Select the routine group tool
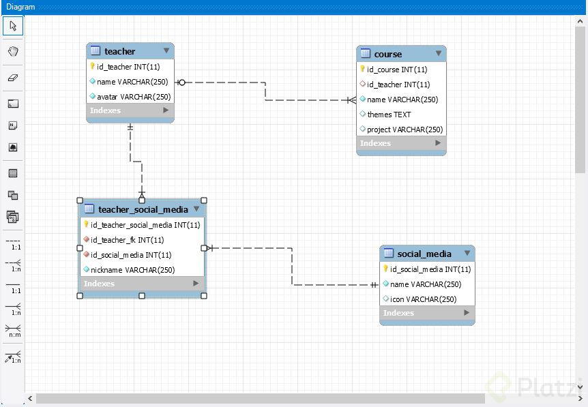The width and height of the screenshot is (588, 407). point(11,217)
